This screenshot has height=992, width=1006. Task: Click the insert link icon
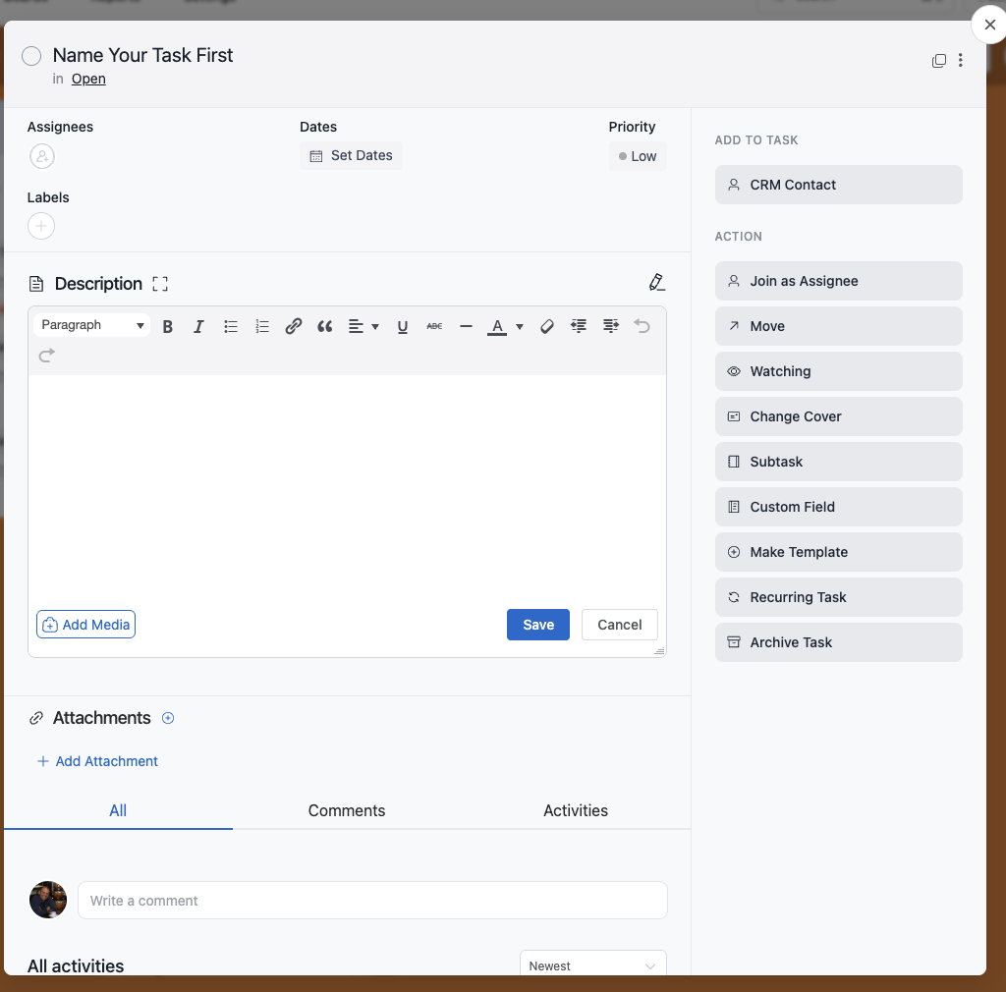pos(293,327)
